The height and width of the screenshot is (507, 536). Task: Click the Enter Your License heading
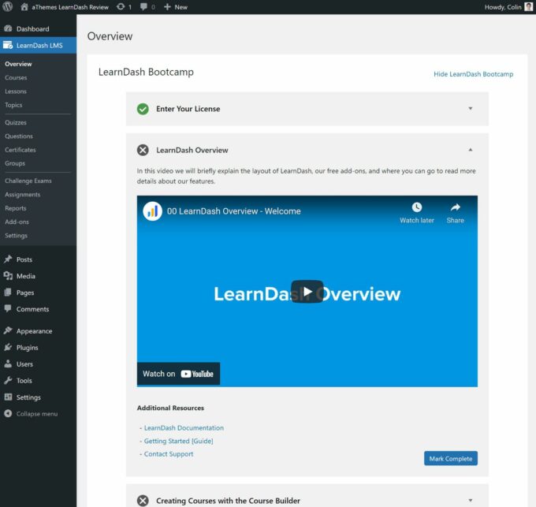(188, 109)
